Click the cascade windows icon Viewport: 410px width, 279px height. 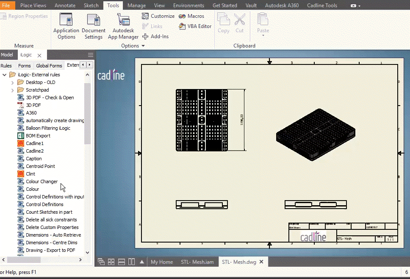(x=101, y=262)
